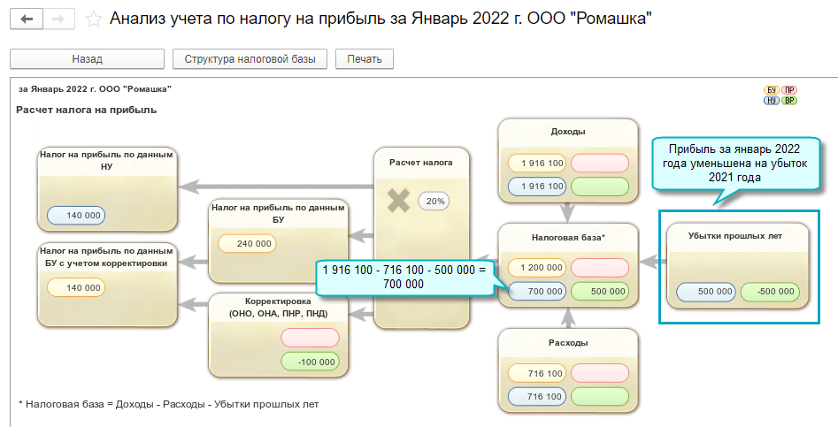Select the 20% tax rate value

tap(435, 201)
